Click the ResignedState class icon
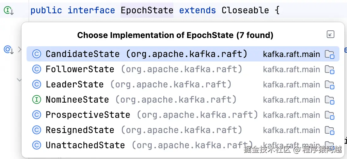347x159 pixels. click(x=37, y=130)
